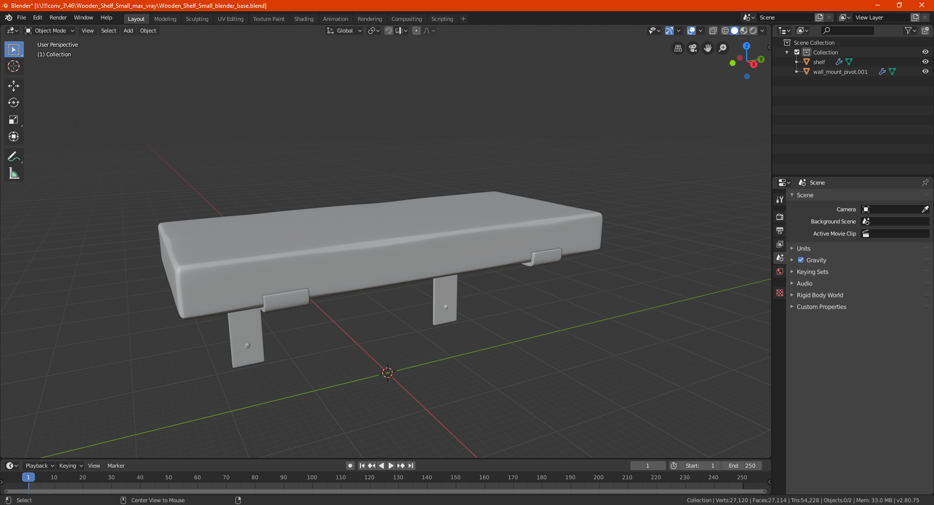
Task: Open shading options dropdown arrow
Action: pos(762,31)
